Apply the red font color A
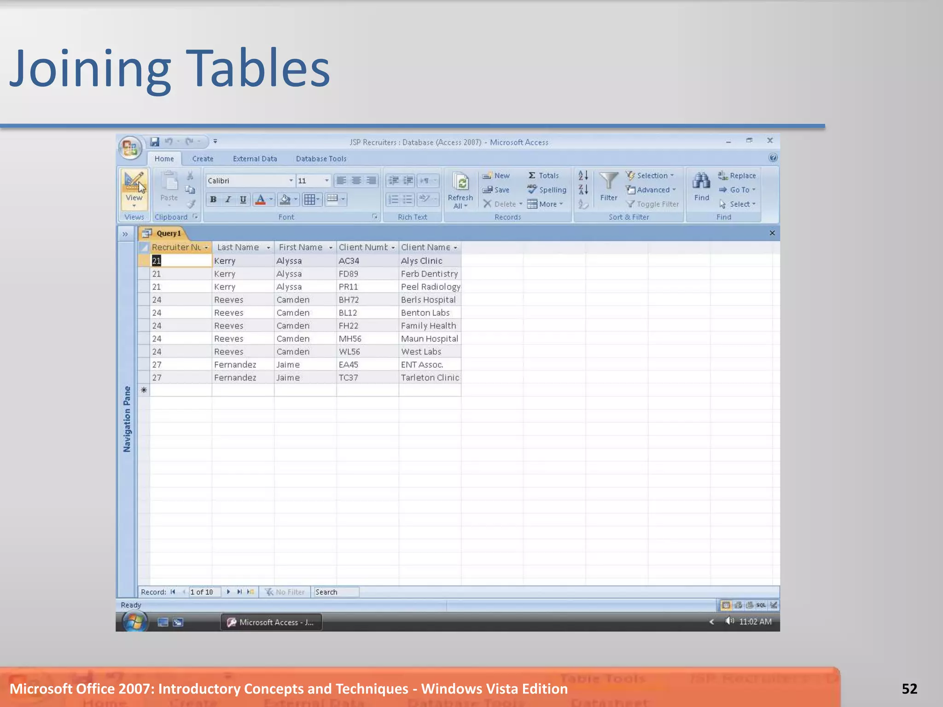Image resolution: width=943 pixels, height=707 pixels. (x=261, y=199)
